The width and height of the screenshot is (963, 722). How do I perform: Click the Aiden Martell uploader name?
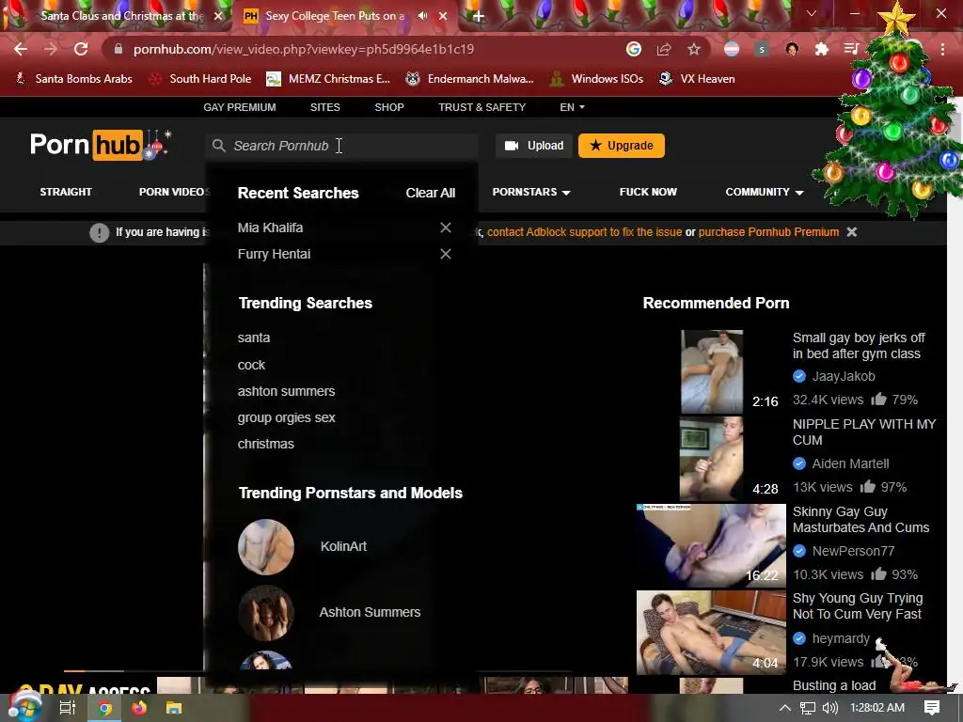850,463
